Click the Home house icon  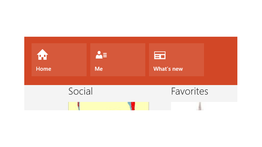click(42, 55)
